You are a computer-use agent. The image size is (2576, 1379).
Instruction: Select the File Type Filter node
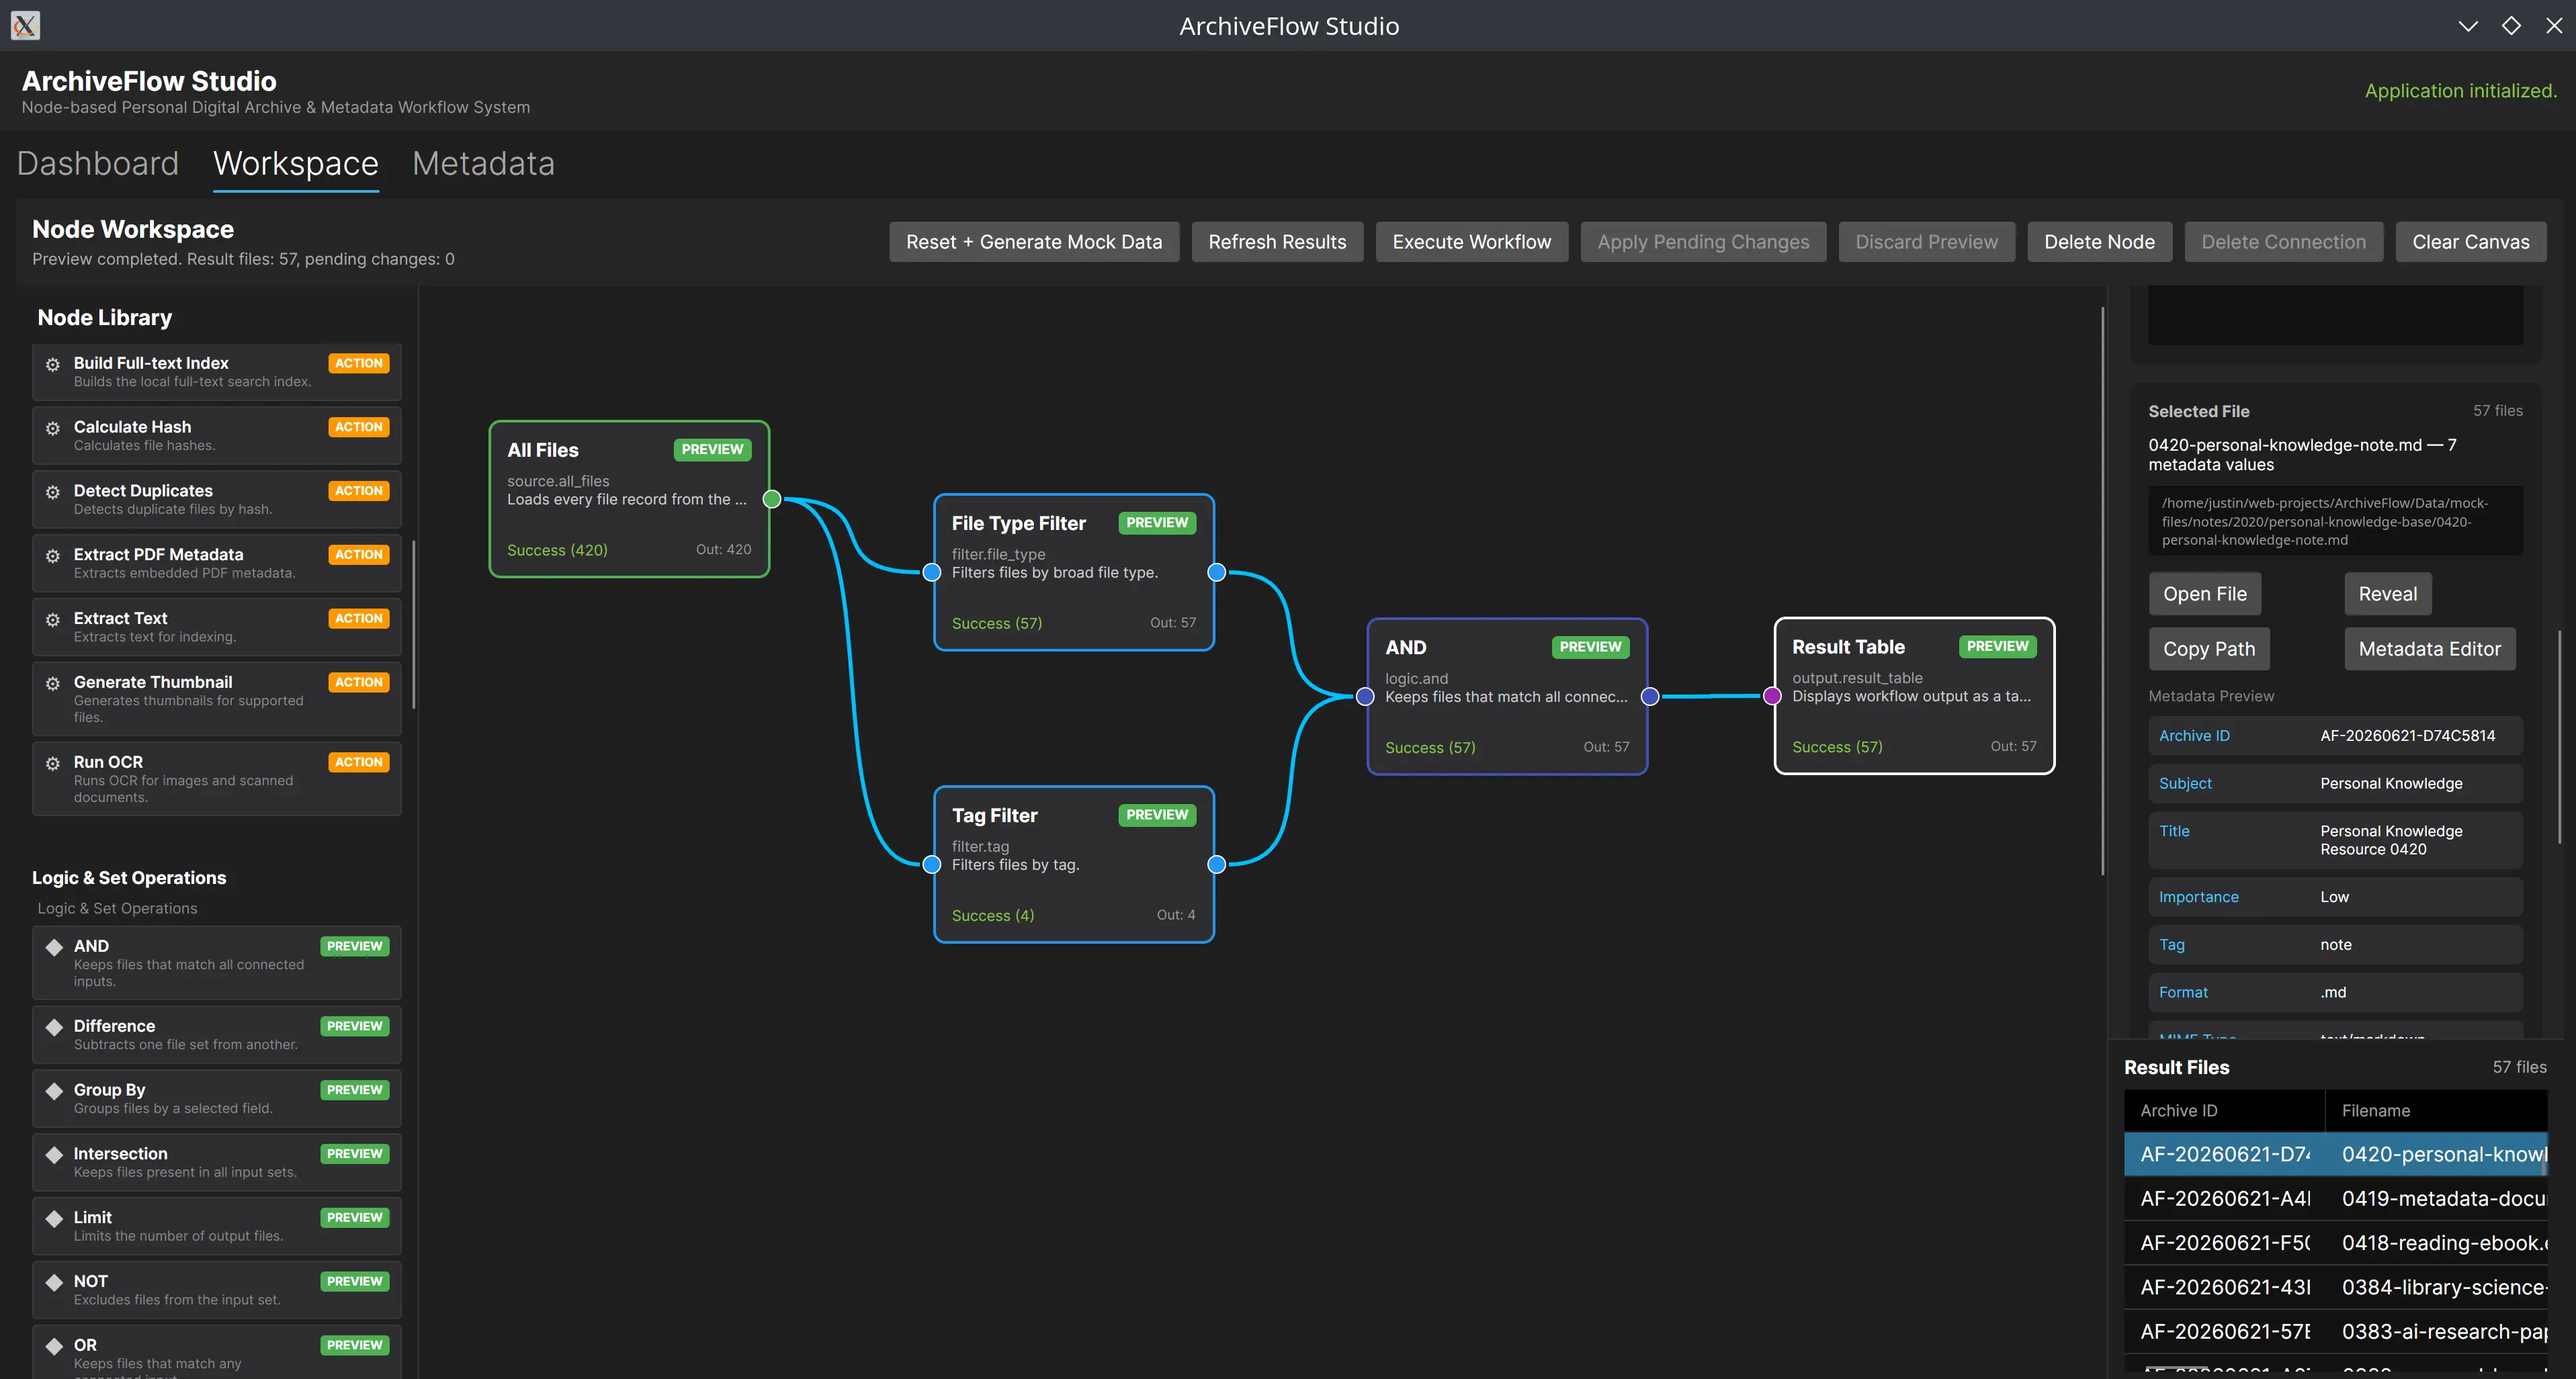(x=1073, y=573)
